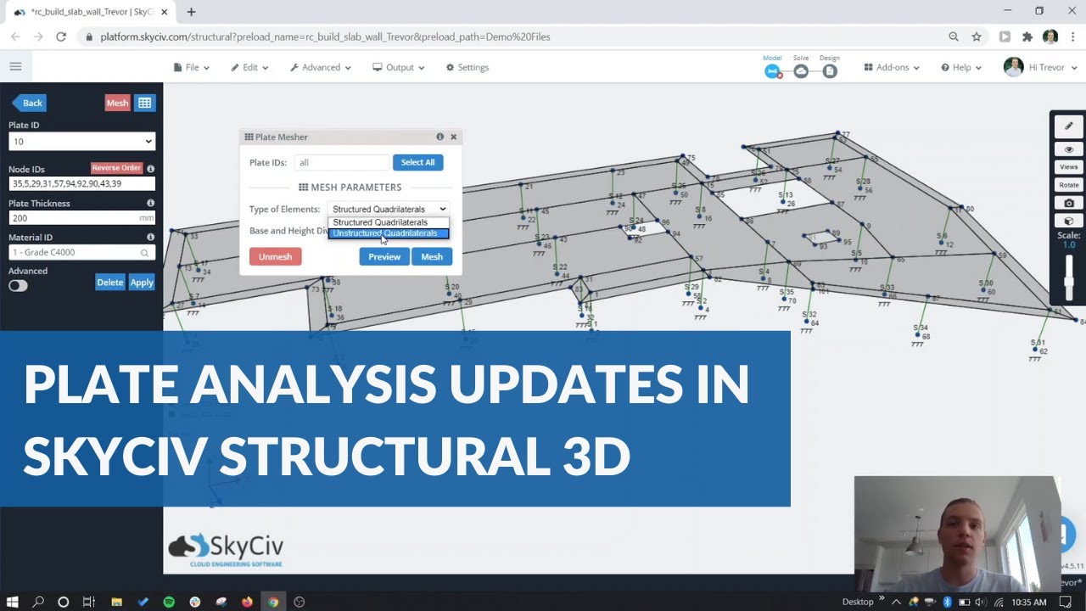
Task: Toggle 3D renderer cube icon
Action: click(x=1069, y=221)
